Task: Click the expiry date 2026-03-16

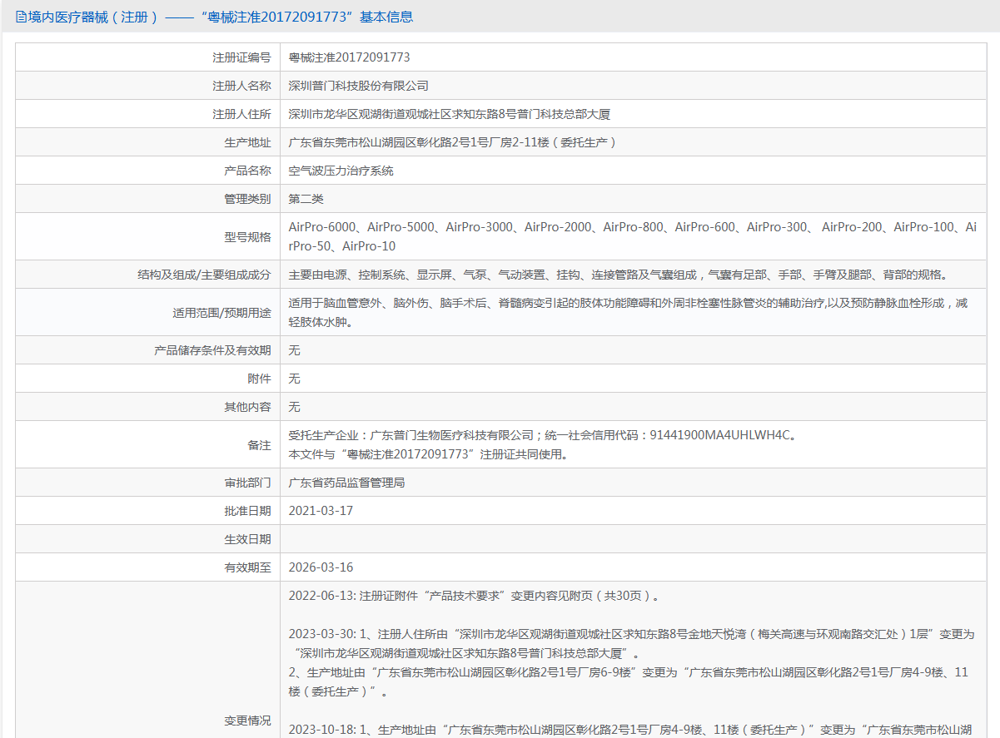Action: pos(321,567)
